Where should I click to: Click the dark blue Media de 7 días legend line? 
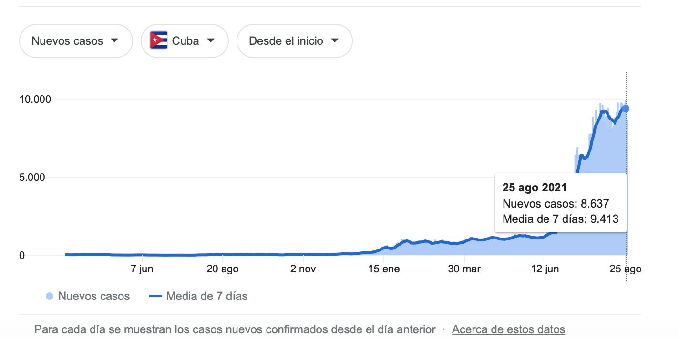pos(156,297)
